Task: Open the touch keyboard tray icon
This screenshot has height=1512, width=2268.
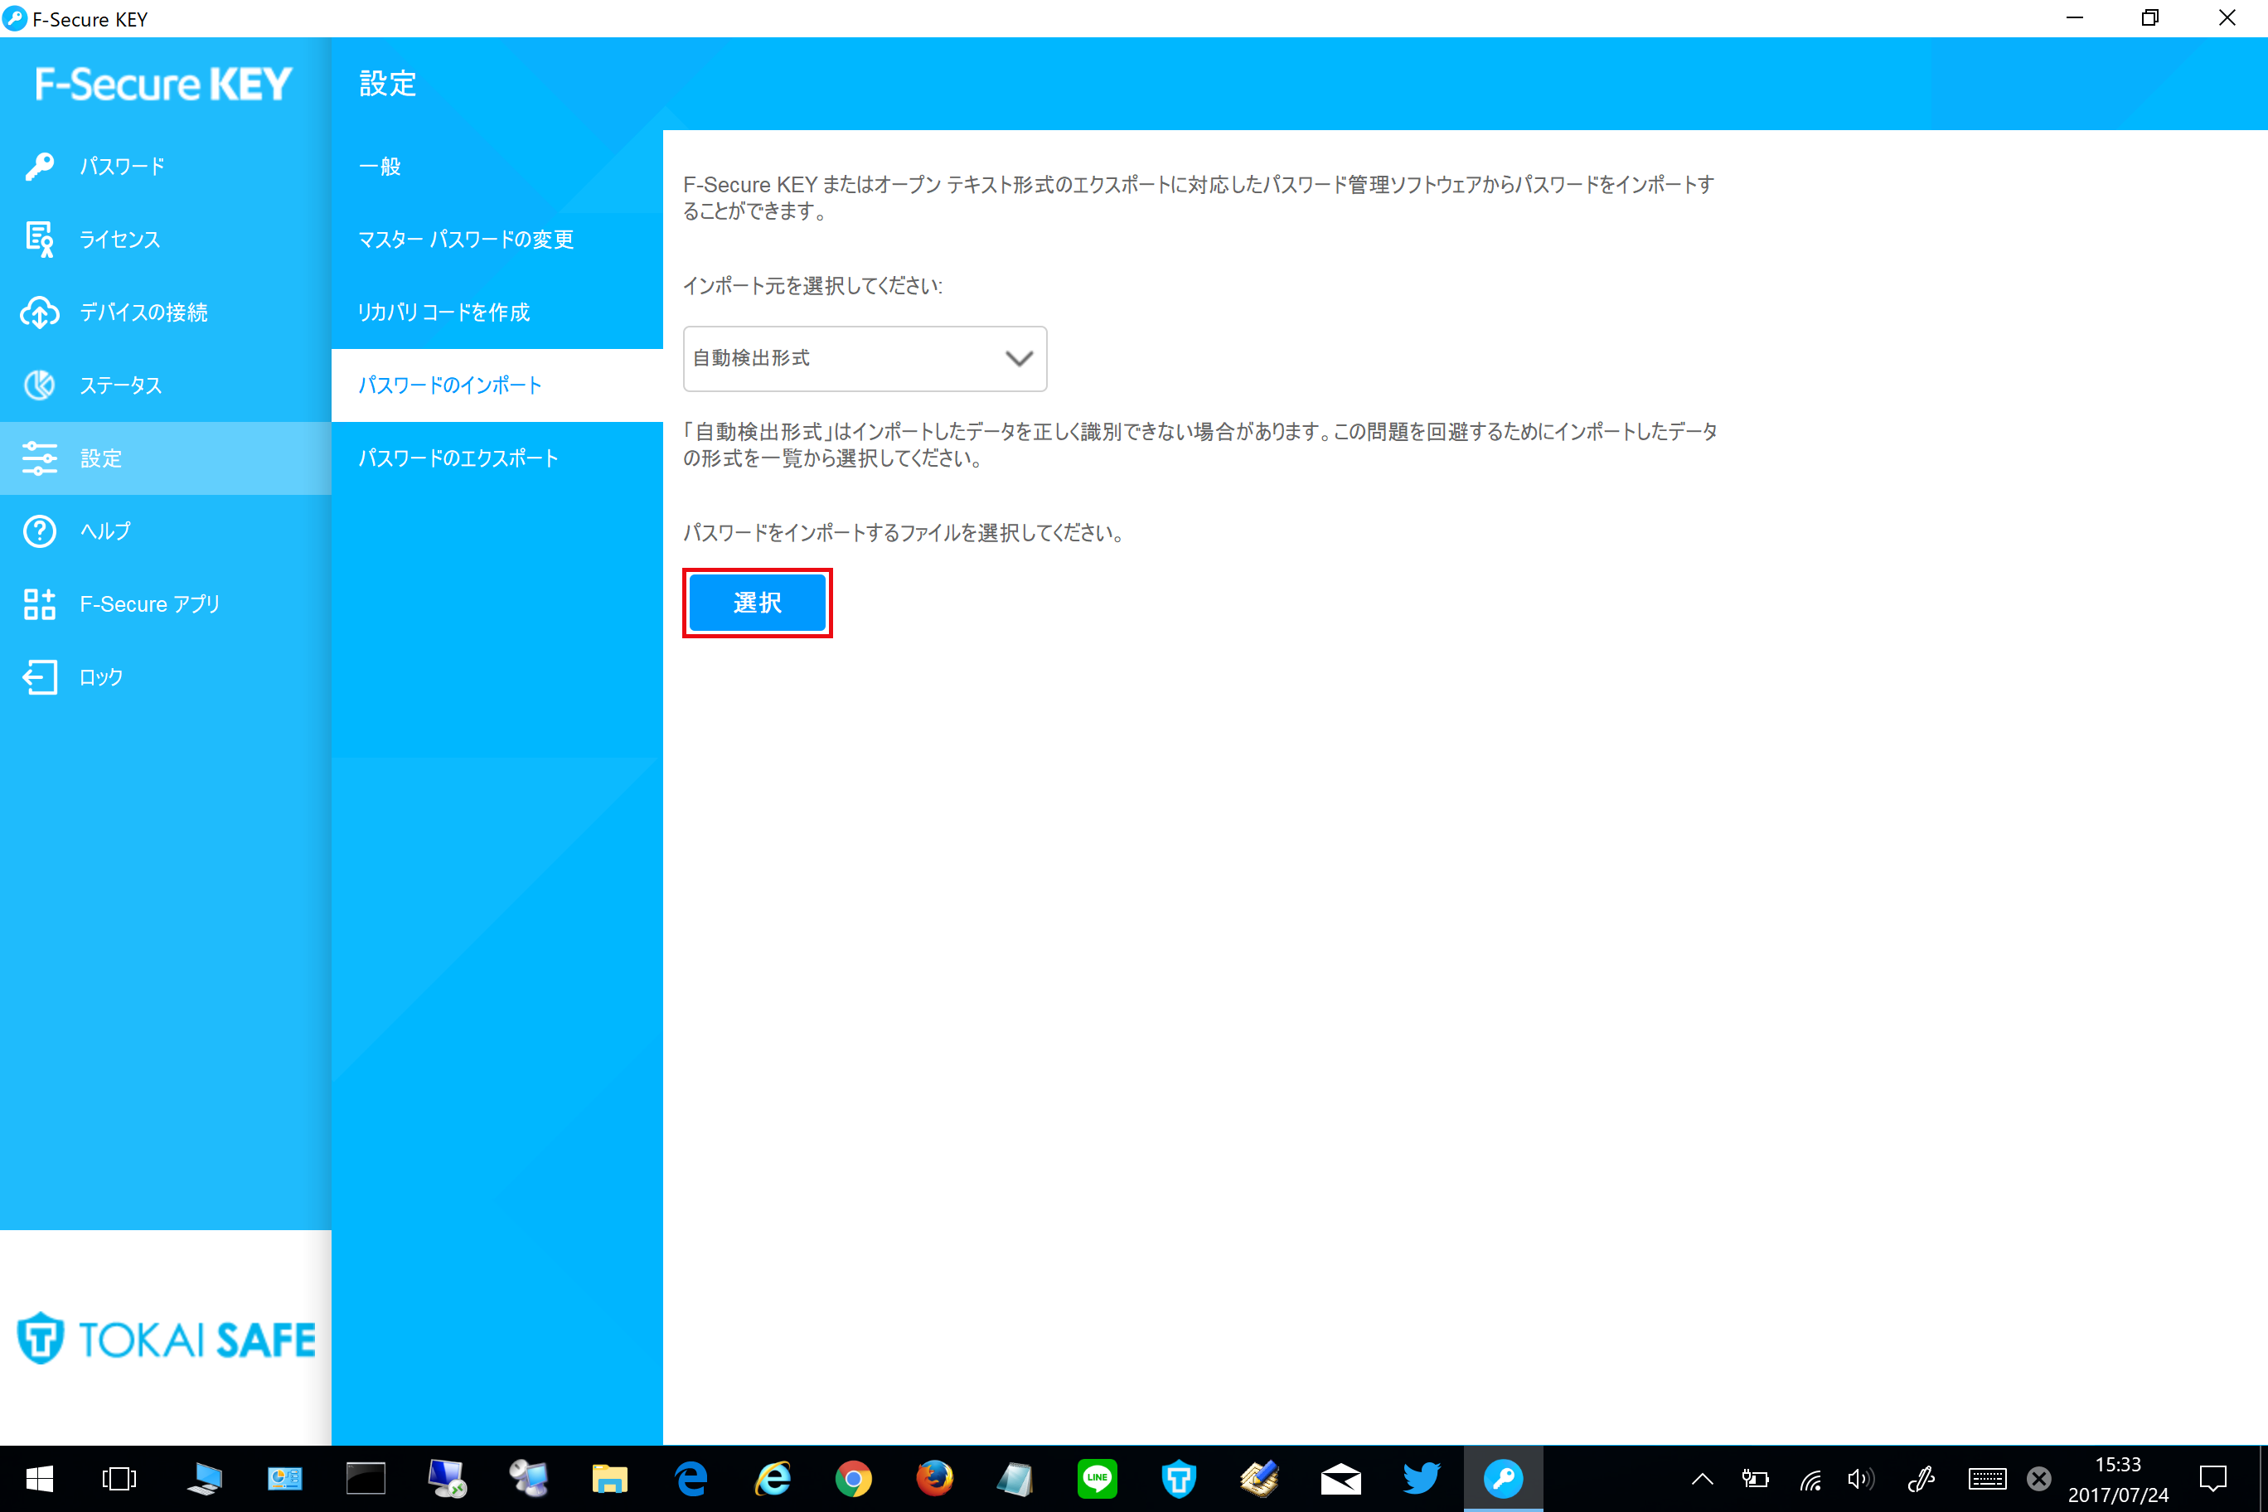Action: pyautogui.click(x=1986, y=1479)
